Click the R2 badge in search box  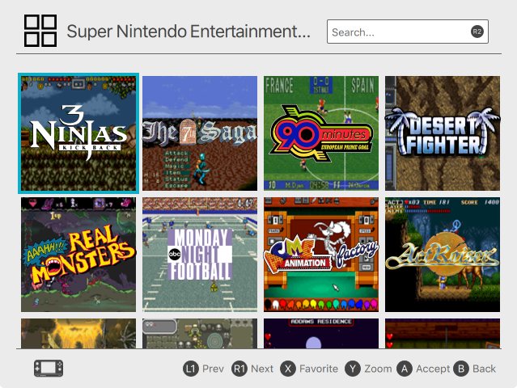click(477, 32)
